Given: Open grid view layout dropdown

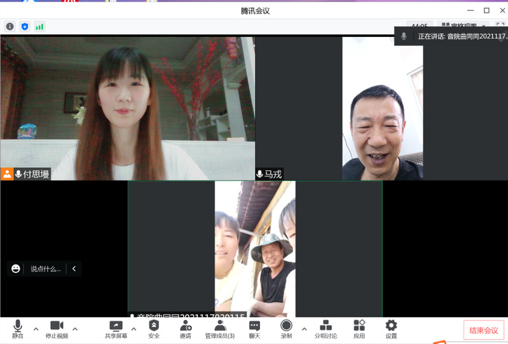Looking at the screenshot, I should (463, 25).
